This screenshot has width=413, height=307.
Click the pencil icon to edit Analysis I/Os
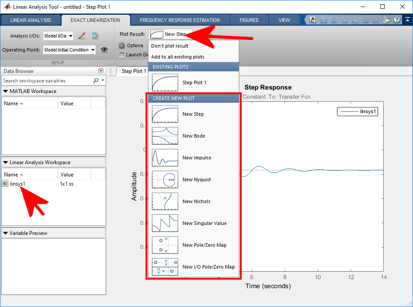click(82, 35)
